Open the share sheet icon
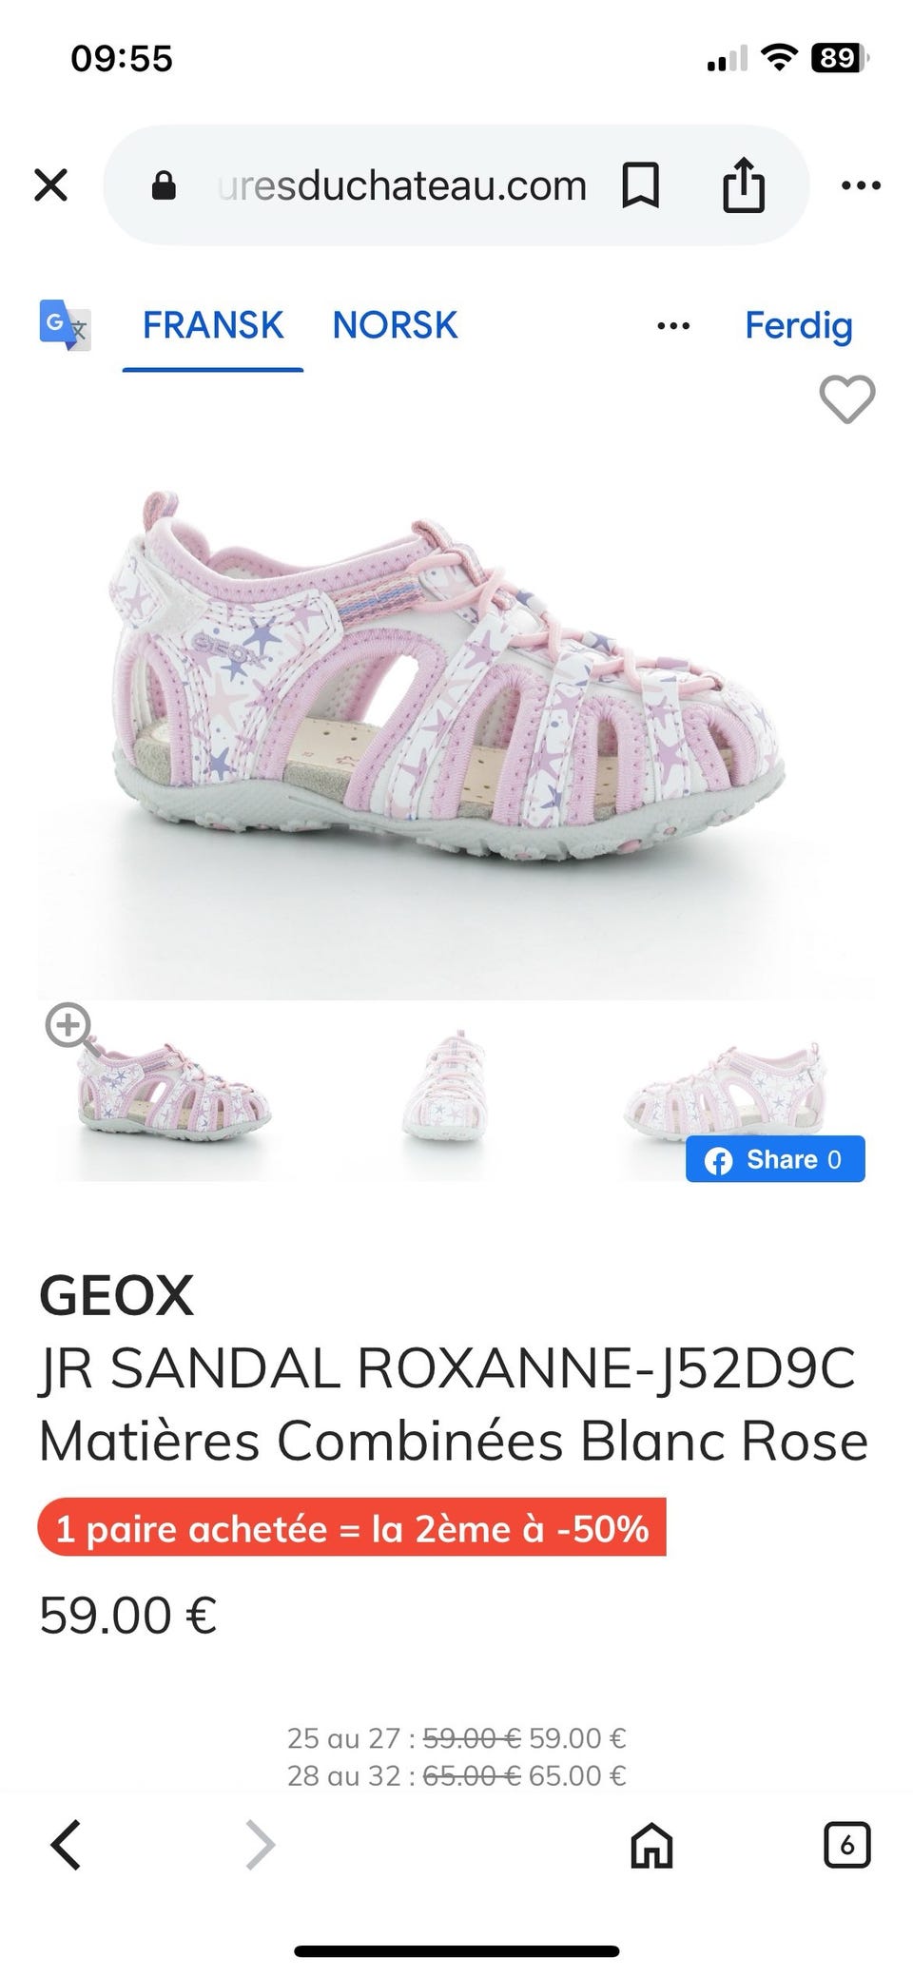Image resolution: width=913 pixels, height=1976 pixels. (x=743, y=184)
